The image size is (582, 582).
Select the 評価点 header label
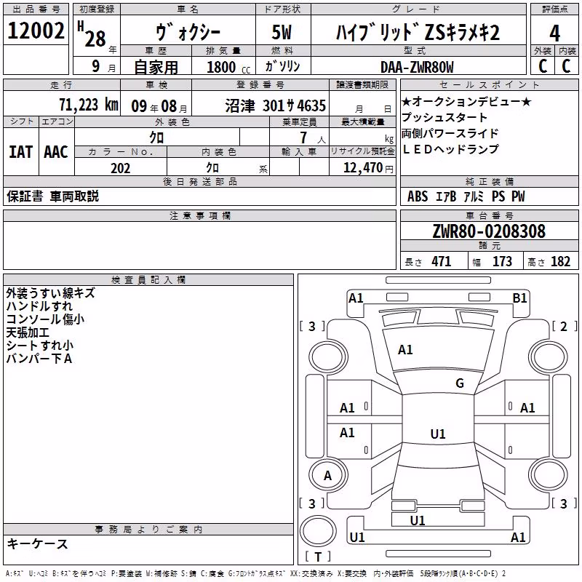click(554, 9)
